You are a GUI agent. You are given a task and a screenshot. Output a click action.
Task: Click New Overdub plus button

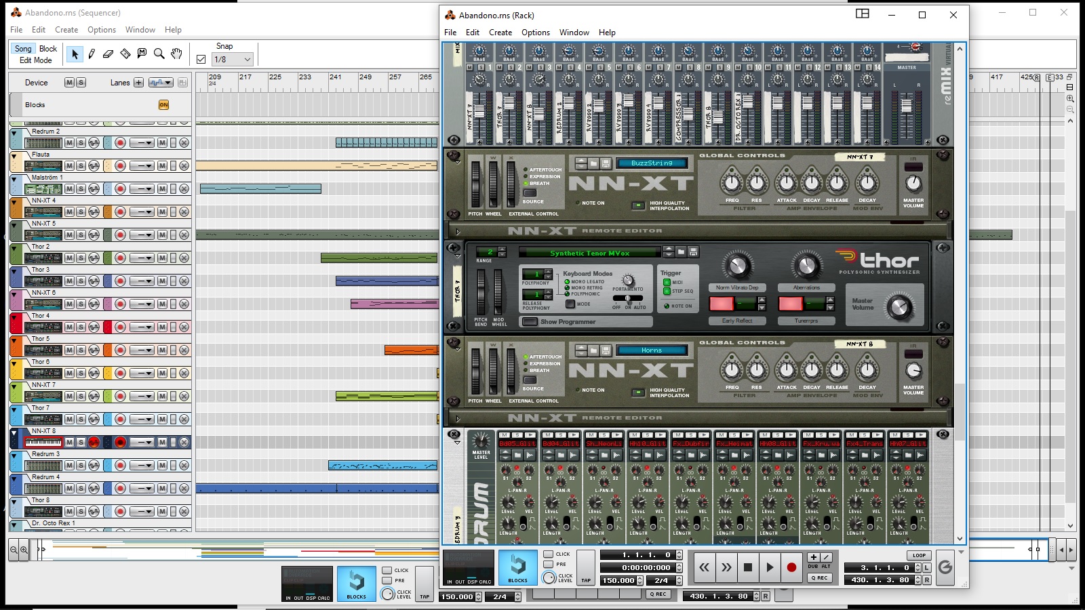coord(814,557)
